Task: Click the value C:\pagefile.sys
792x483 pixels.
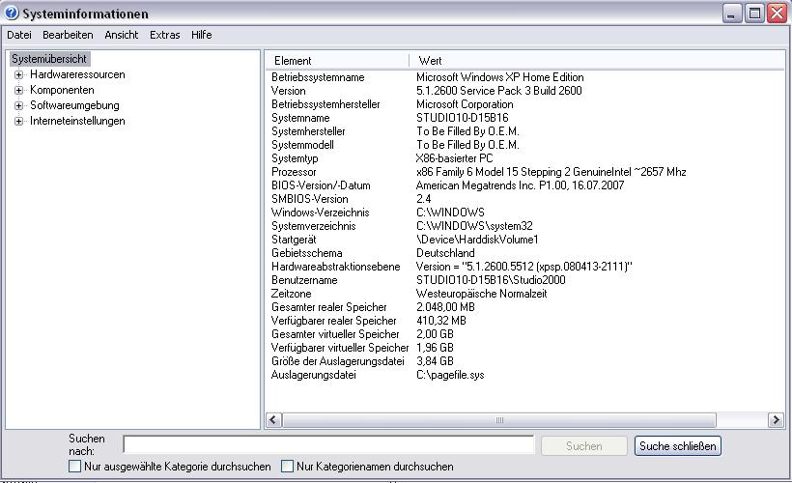Action: pos(450,375)
